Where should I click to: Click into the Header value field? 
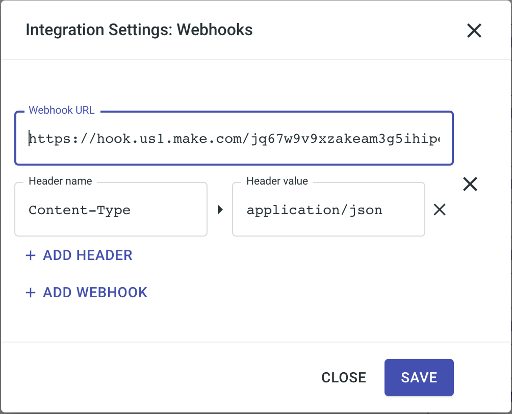(x=328, y=210)
